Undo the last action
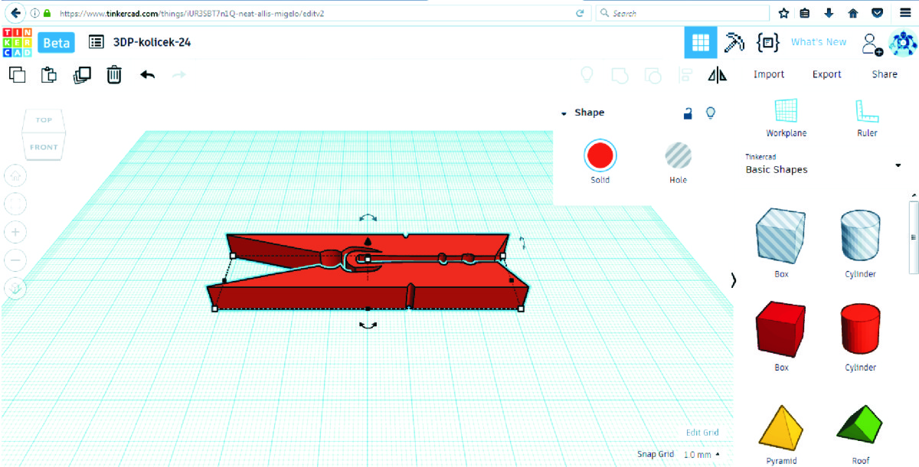 coord(147,75)
